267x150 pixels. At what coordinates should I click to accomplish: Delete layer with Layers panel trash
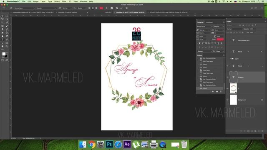point(262,131)
